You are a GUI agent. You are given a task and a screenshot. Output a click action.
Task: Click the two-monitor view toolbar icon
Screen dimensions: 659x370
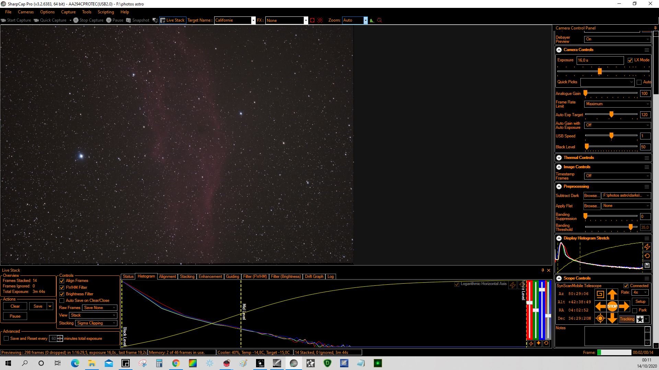coord(155,20)
